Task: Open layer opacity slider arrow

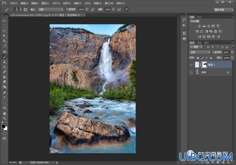Action: click(232, 52)
